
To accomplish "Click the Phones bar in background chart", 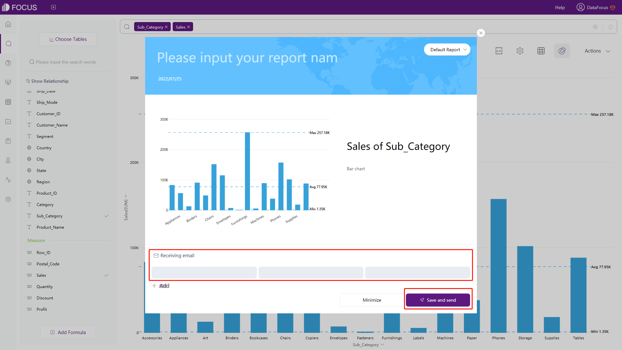I will point(499,266).
